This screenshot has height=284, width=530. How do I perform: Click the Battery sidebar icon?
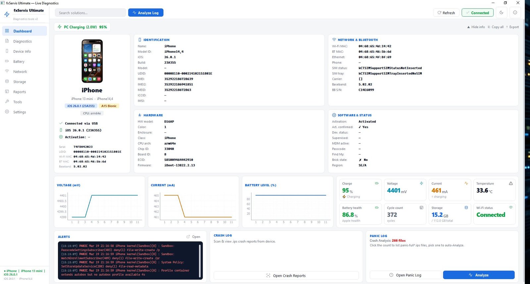click(x=7, y=61)
